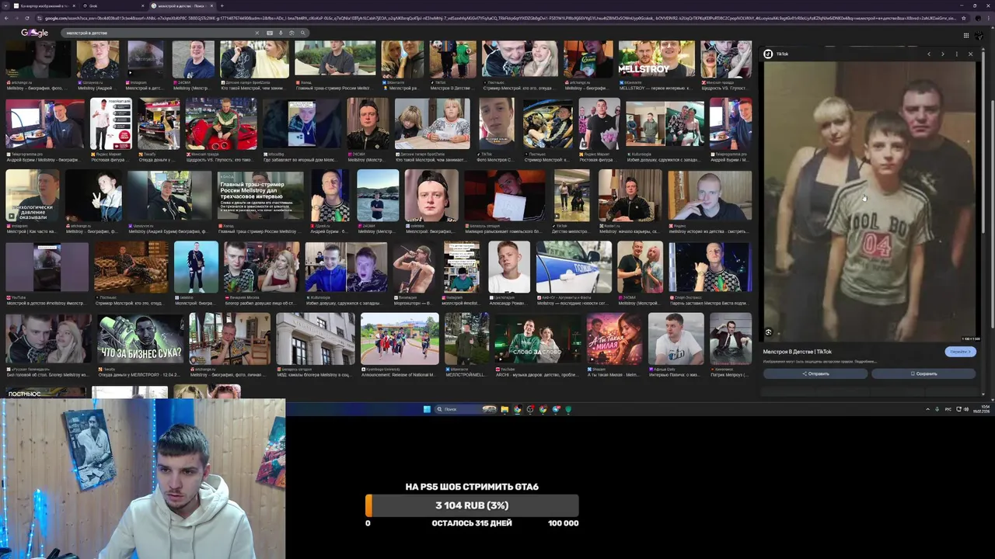The image size is (995, 559).
Task: Open the 'Главный трэш-стример России' text thumbnail
Action: coord(260,196)
